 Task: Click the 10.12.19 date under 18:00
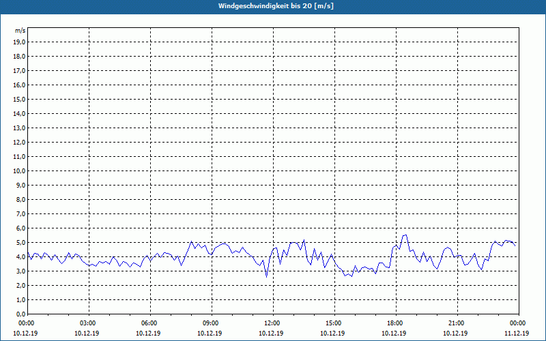394,333
